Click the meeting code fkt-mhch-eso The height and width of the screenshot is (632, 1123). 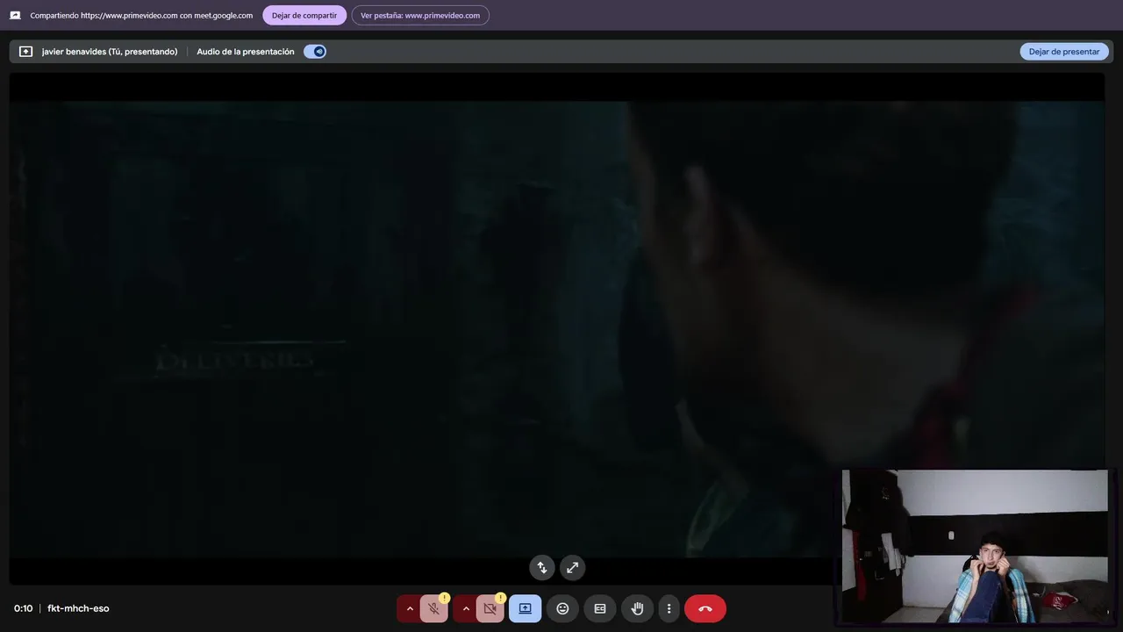click(78, 608)
